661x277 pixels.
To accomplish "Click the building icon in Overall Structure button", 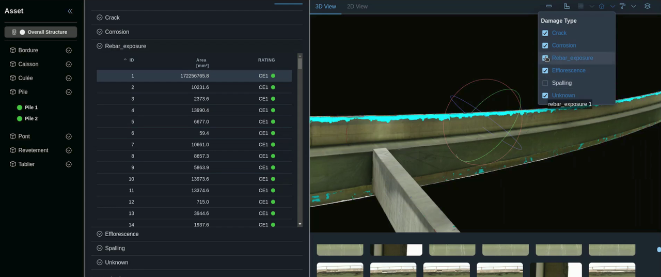I will (14, 32).
